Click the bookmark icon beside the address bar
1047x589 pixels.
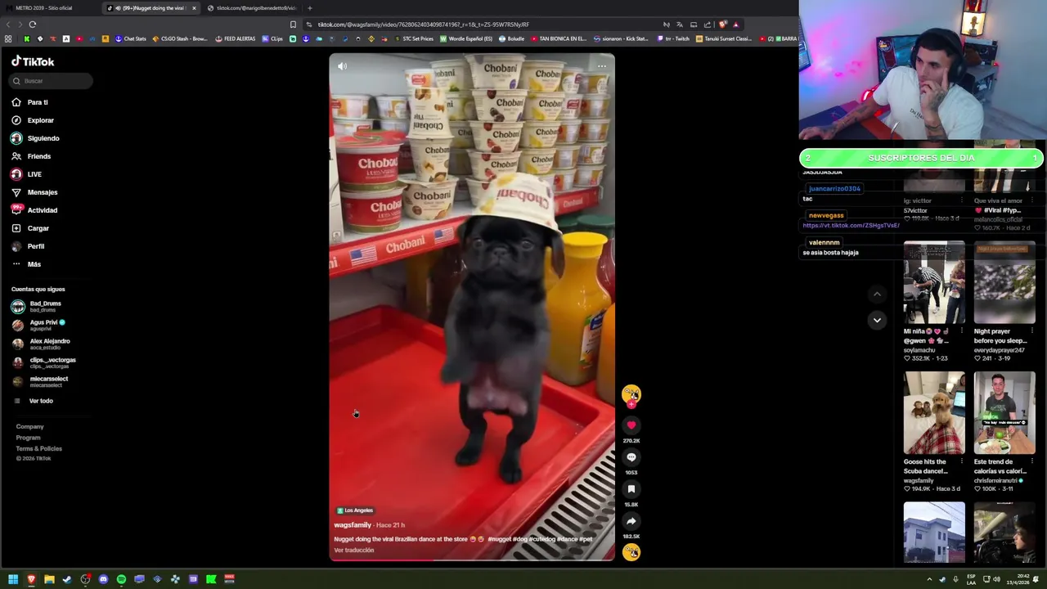[x=293, y=25]
